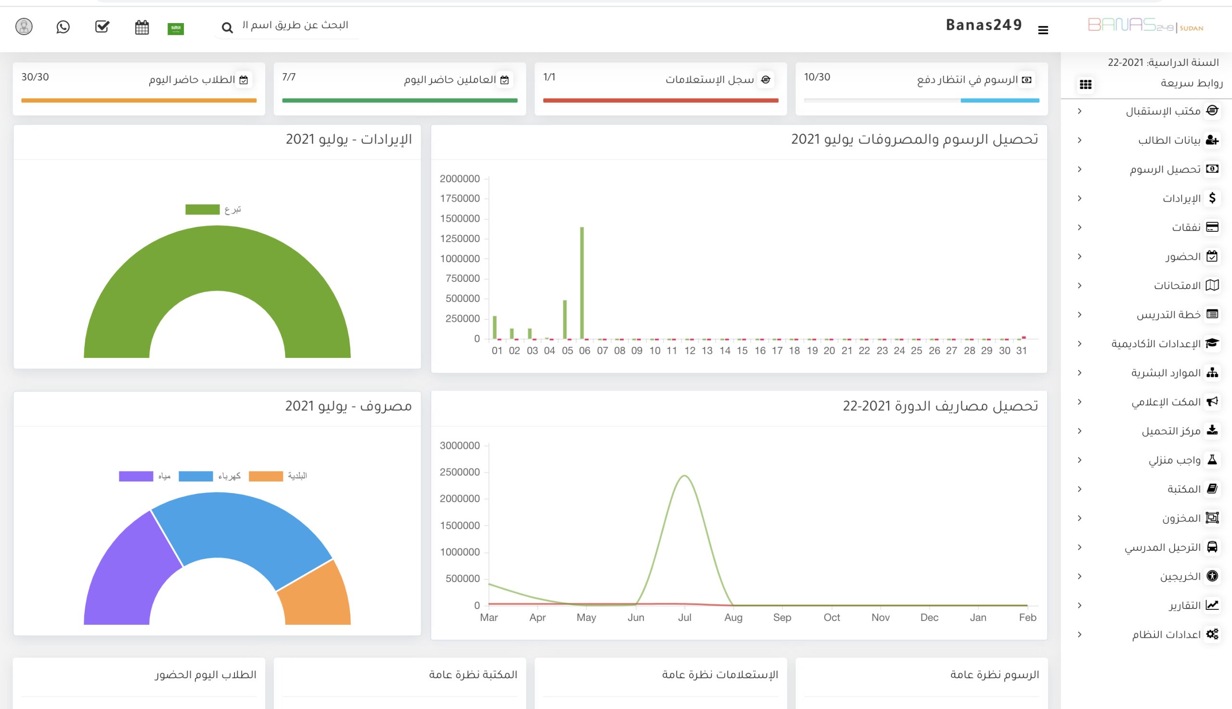This screenshot has height=709, width=1232.
Task: Expand تحصيل الرسوم sidebar chevron
Action: (1079, 169)
